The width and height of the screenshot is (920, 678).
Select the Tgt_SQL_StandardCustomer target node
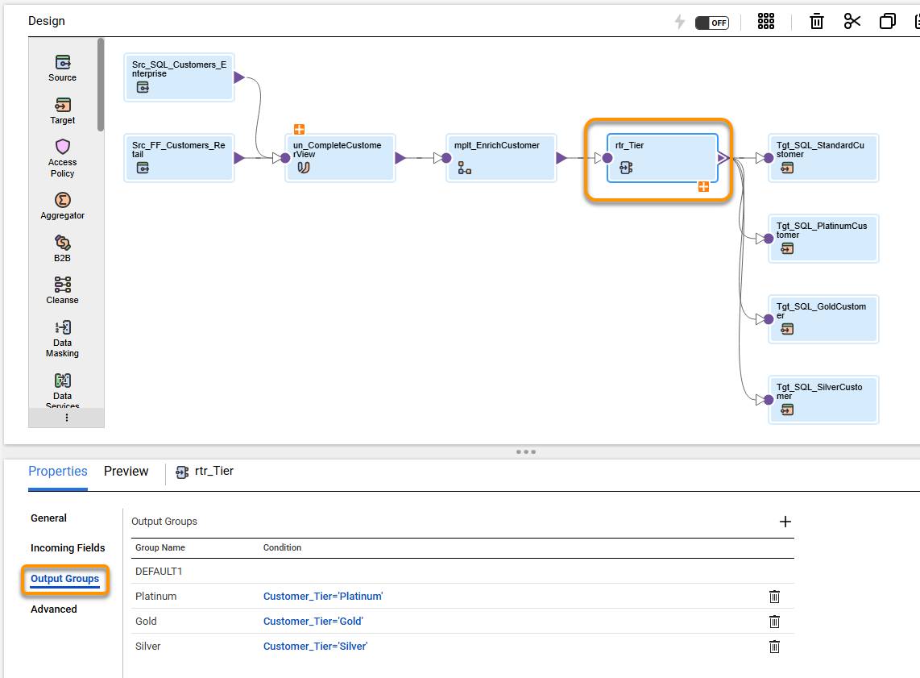click(x=823, y=158)
